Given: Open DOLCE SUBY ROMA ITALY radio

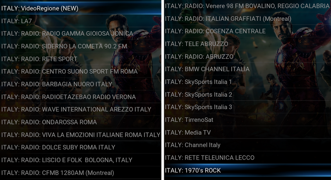Looking at the screenshot, I should click(x=81, y=147).
